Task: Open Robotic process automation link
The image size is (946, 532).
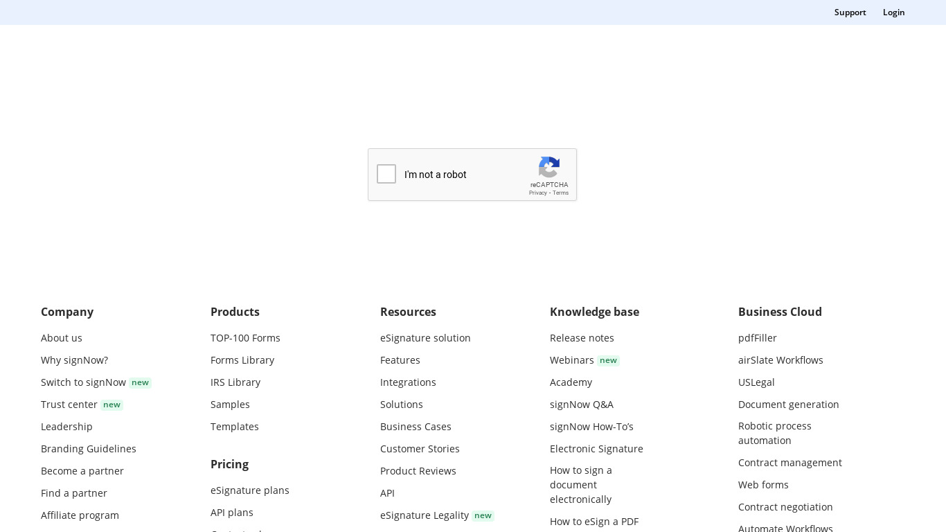Action: tap(775, 433)
